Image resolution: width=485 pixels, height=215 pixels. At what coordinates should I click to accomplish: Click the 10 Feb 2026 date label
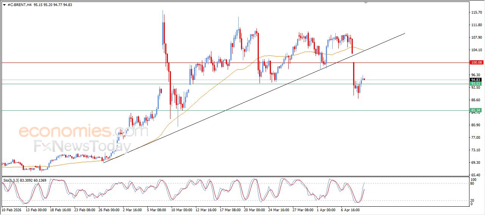[11, 209]
